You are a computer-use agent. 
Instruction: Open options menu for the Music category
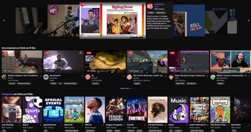pyautogui.click(x=187, y=125)
